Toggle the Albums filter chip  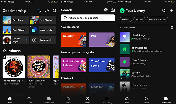[x=139, y=19]
